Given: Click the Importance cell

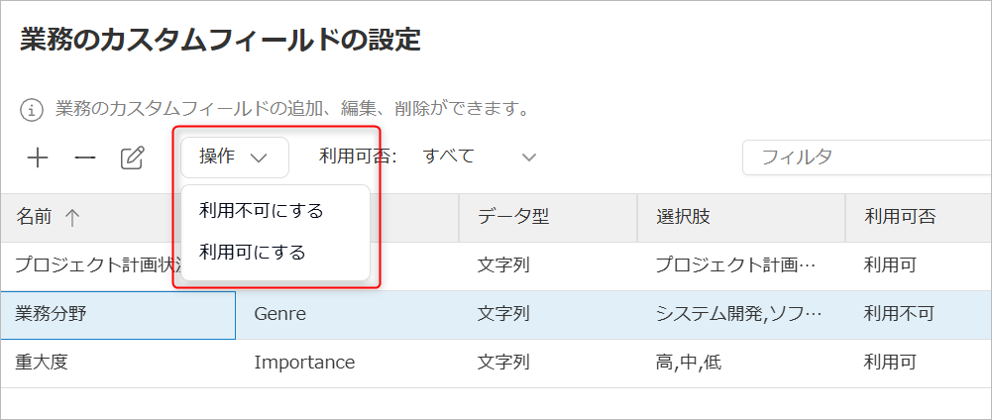Looking at the screenshot, I should tap(304, 363).
